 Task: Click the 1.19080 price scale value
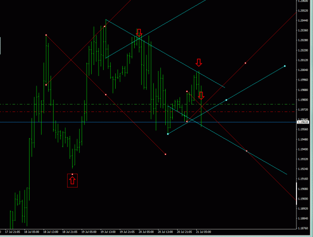[x=303, y=189]
